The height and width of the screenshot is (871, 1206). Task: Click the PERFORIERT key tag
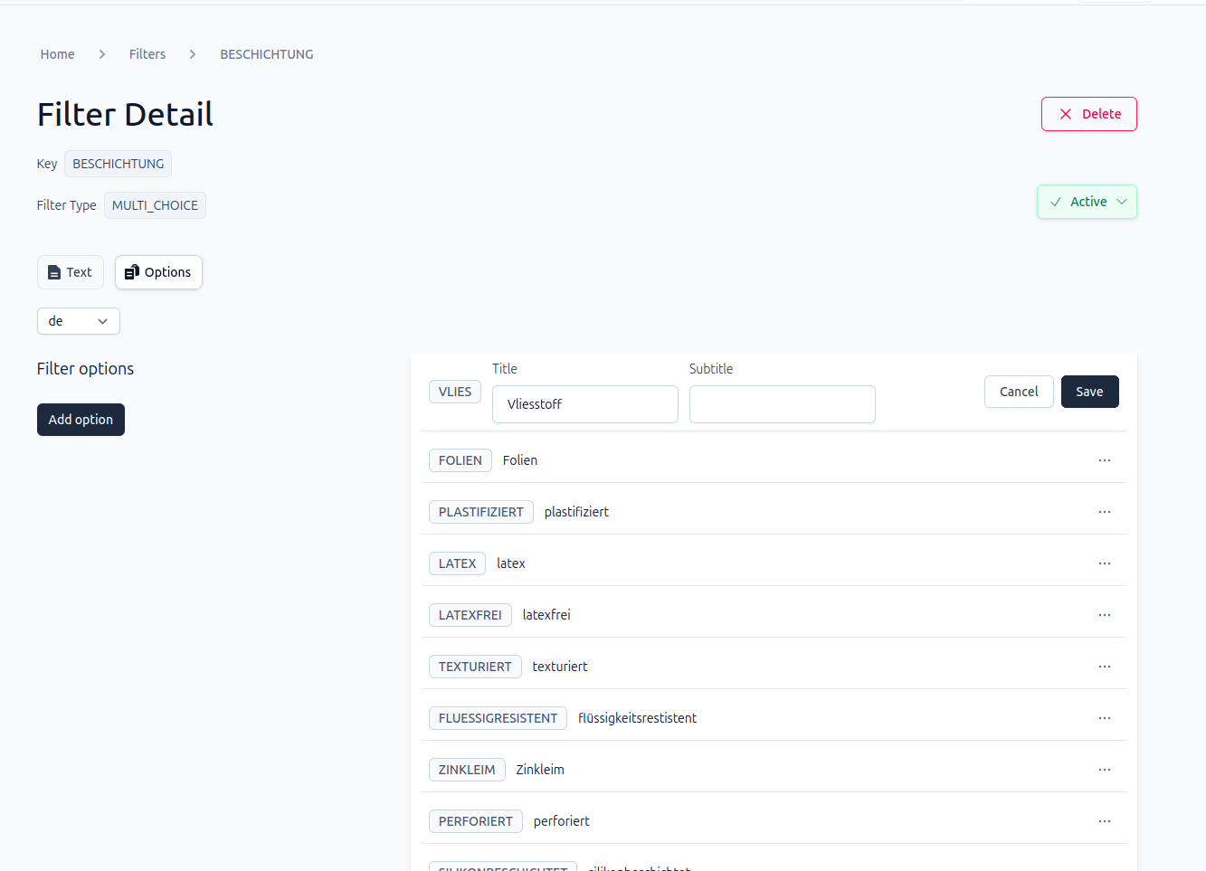pyautogui.click(x=476, y=821)
